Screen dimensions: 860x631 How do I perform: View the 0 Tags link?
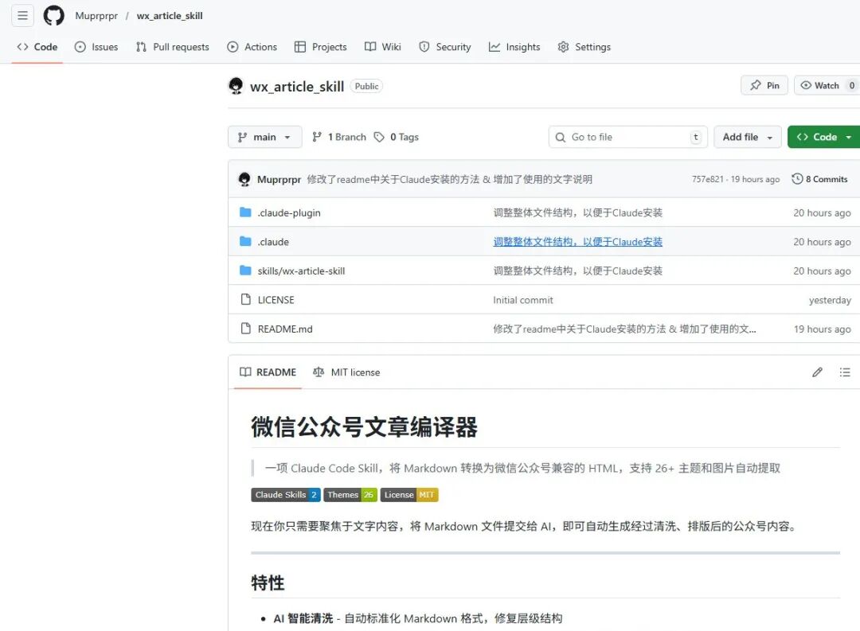396,137
